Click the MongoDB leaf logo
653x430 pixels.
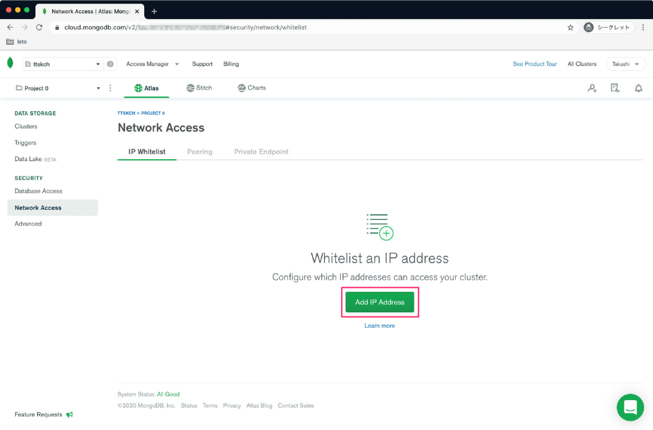pos(10,63)
